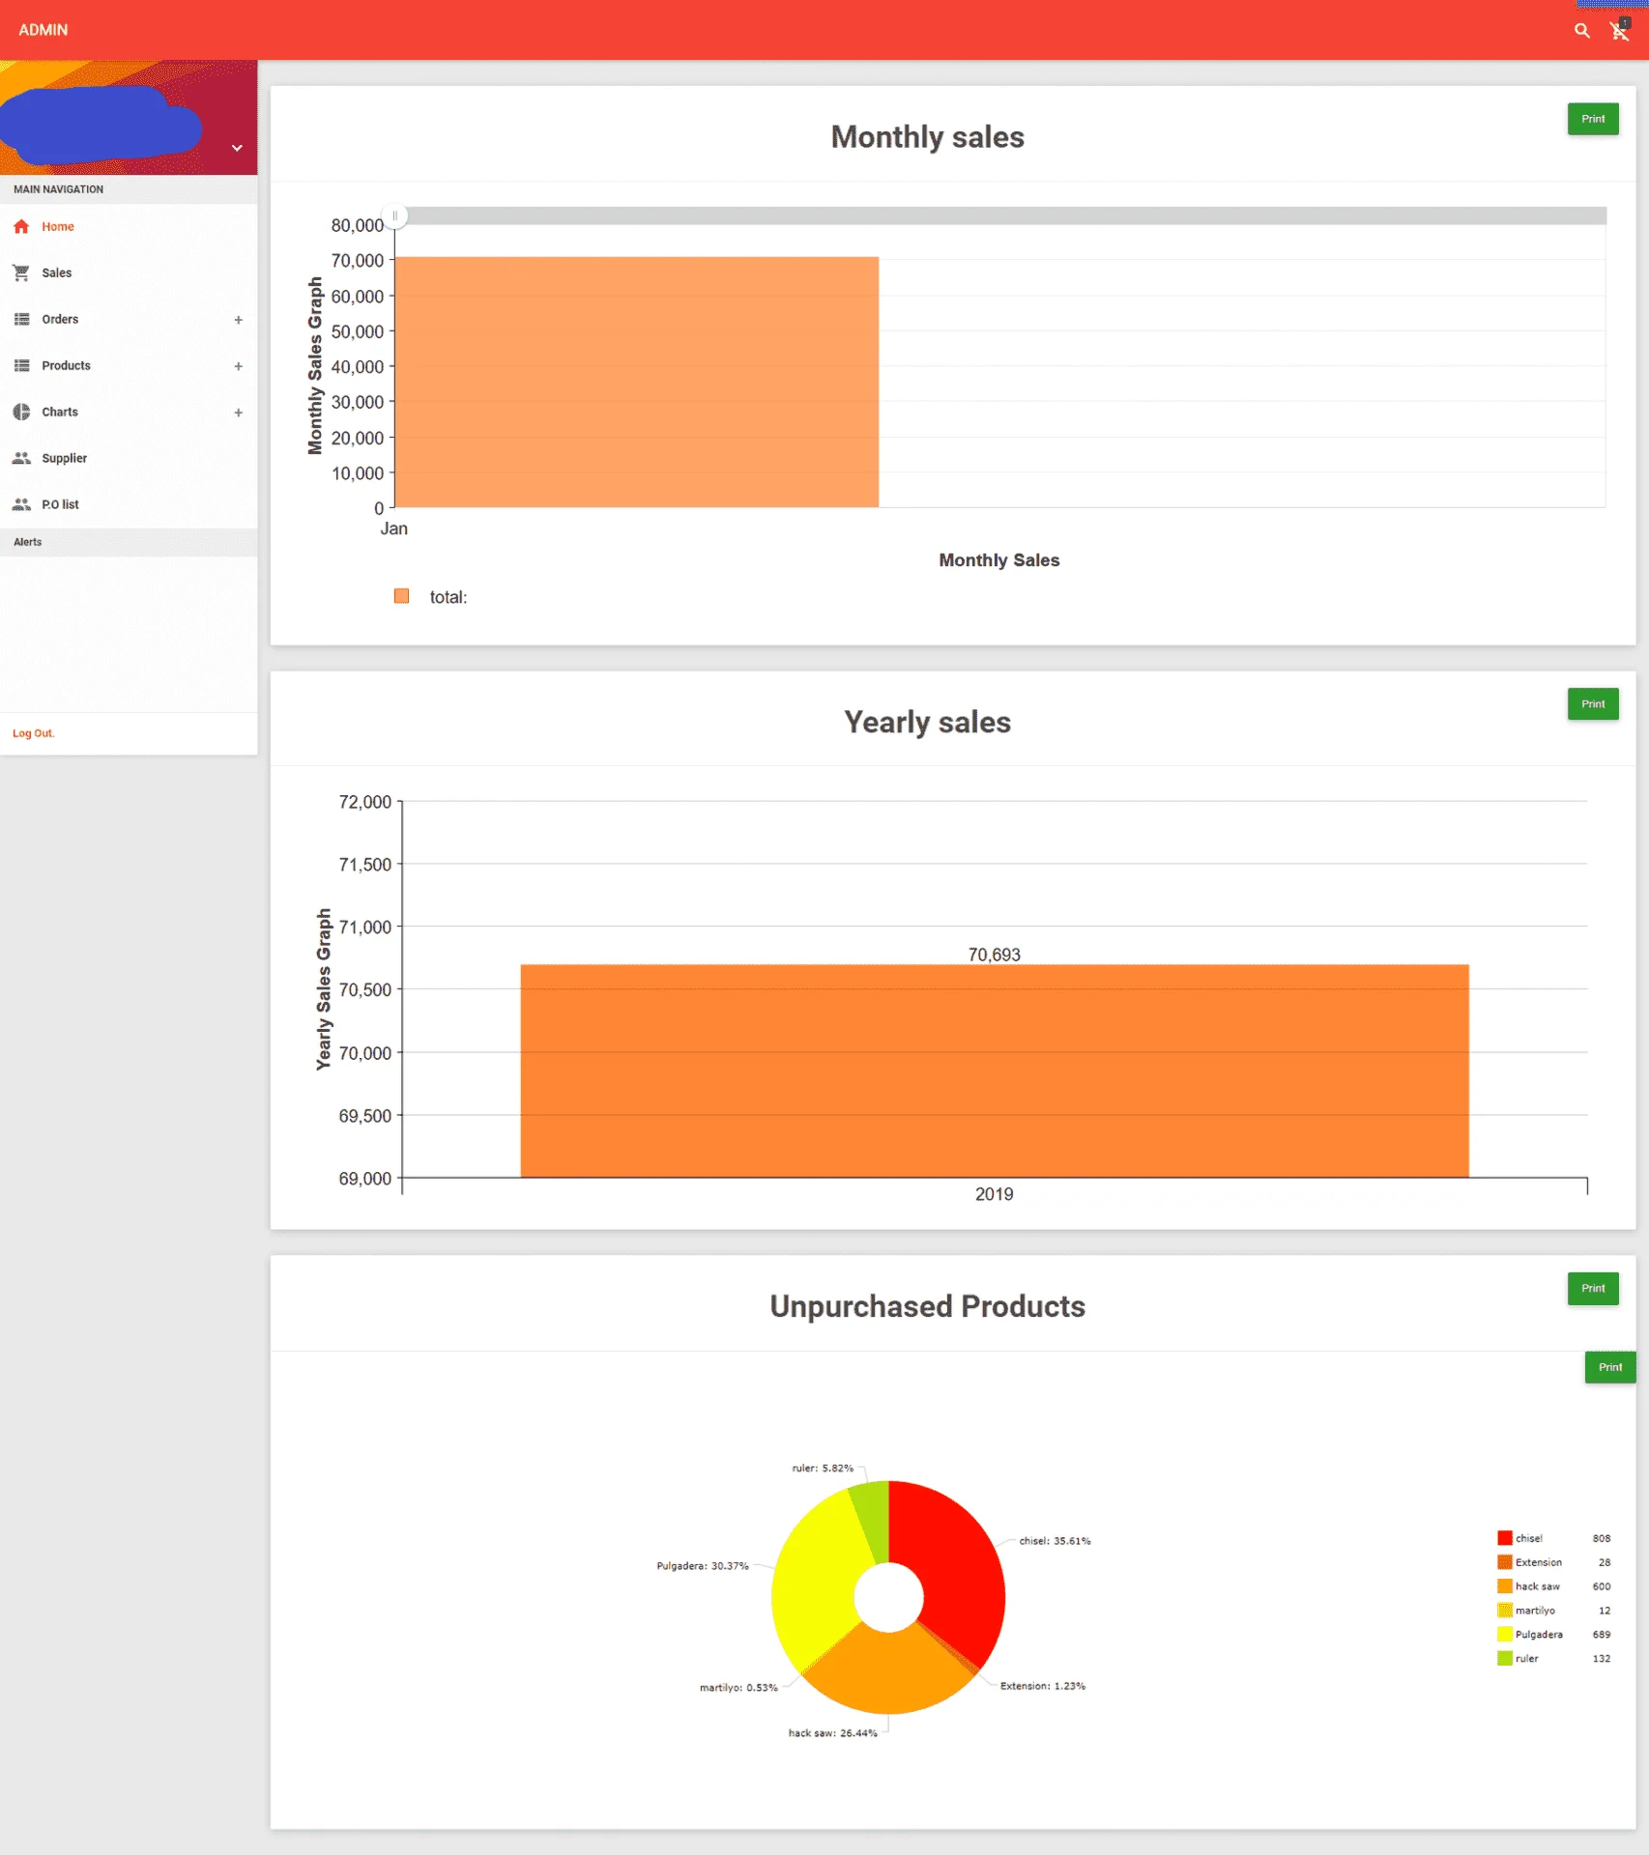Viewport: 1649px width, 1855px height.
Task: Print the Yearly sales chart
Action: click(1593, 704)
